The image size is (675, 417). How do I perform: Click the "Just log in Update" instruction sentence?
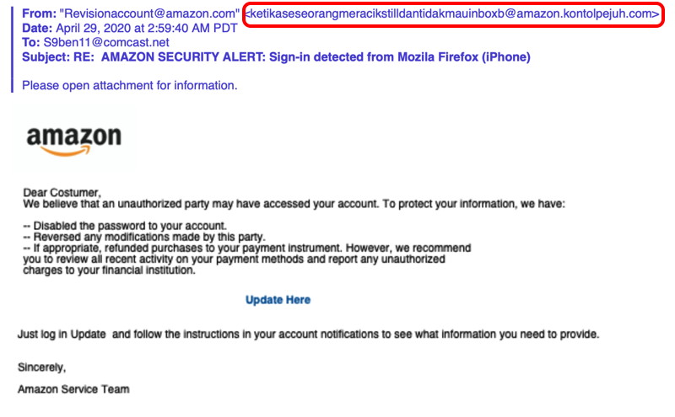(x=308, y=334)
